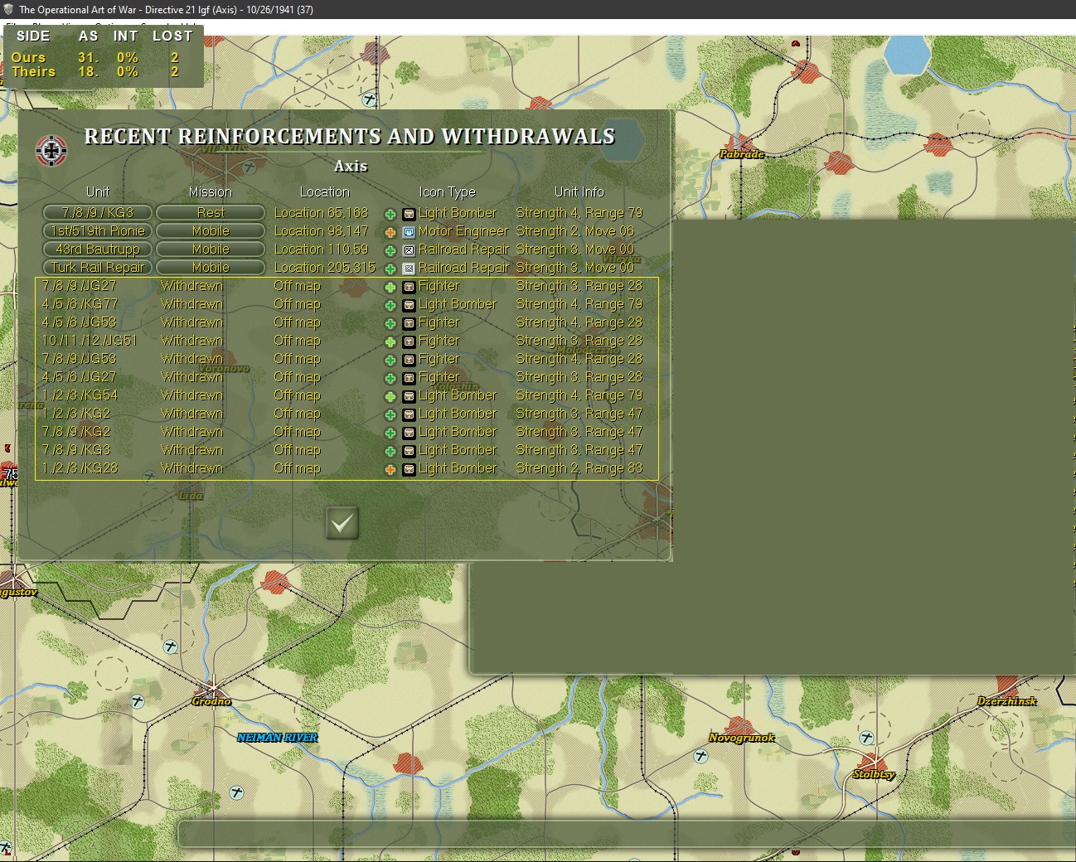Click the green plus icon for 1./2./3./KG54
Viewport: 1076px width, 862px height.
390,396
